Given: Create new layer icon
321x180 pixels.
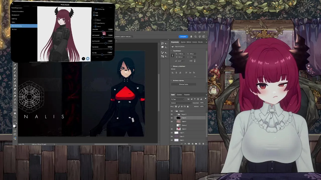Looking at the screenshot, I should point(200,144).
